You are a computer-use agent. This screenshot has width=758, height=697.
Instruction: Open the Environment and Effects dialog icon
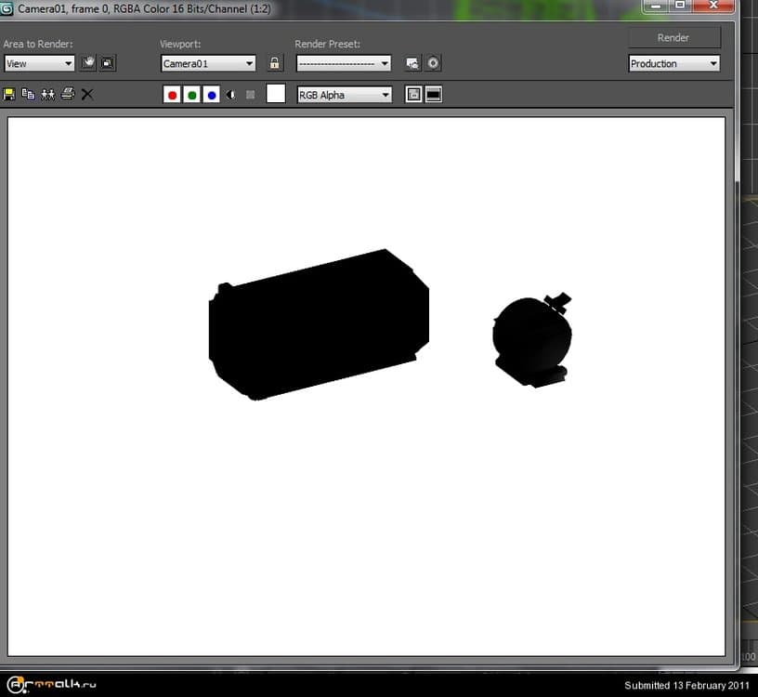click(x=433, y=63)
